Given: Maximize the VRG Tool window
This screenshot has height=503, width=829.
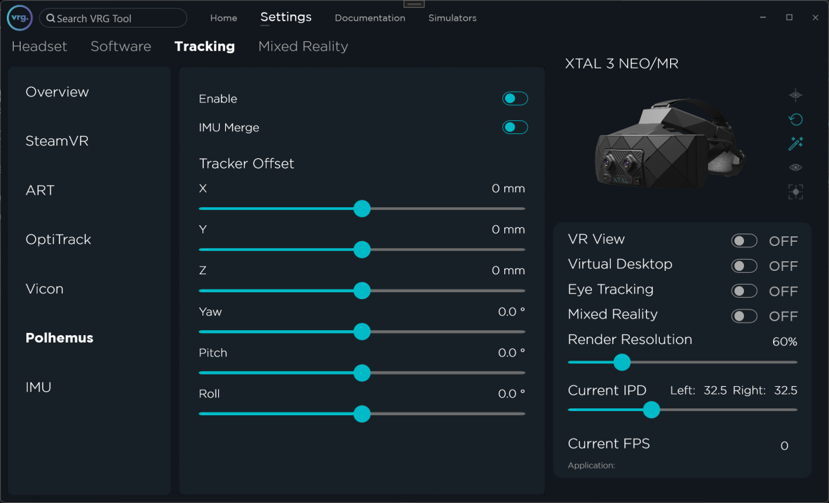Looking at the screenshot, I should pos(789,17).
